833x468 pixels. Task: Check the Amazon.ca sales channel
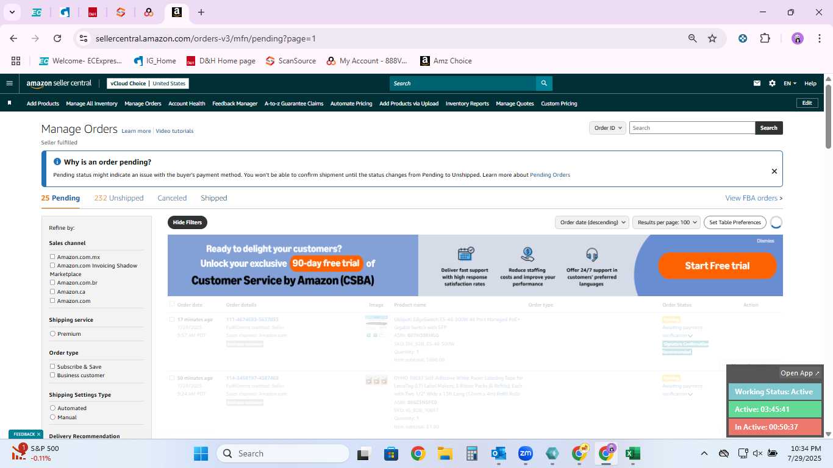(x=52, y=292)
